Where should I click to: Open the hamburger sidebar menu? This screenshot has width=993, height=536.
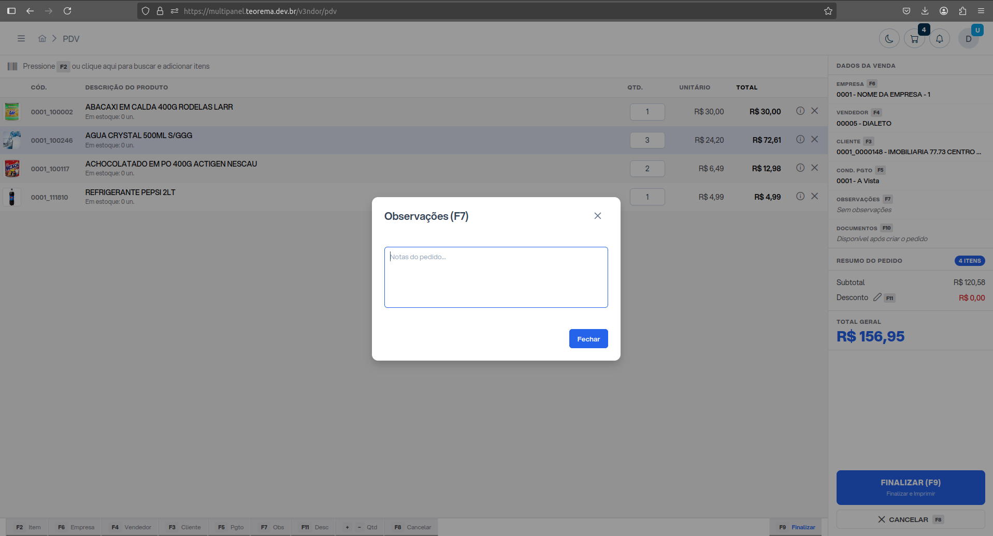21,38
